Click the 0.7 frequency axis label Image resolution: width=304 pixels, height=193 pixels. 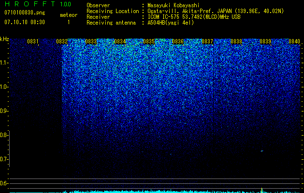(x=4, y=159)
